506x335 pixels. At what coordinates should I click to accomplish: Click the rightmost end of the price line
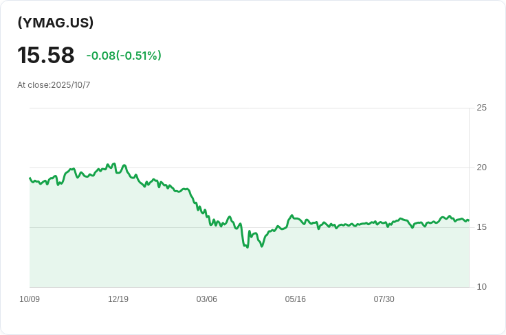(468, 220)
